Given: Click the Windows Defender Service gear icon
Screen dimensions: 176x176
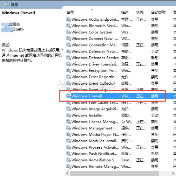Looking at the screenshot, I should point(68,58).
